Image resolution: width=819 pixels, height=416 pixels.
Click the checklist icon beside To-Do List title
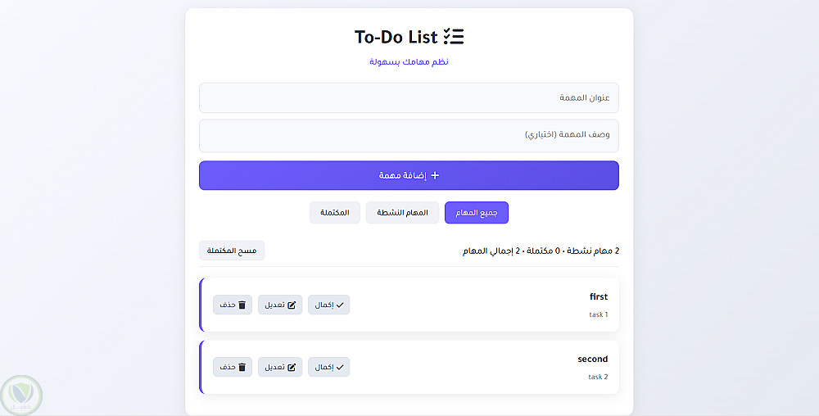tap(454, 37)
